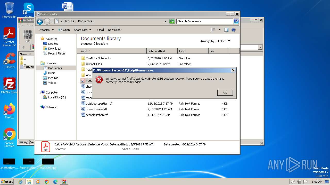
Task: Open Chrome from the taskbar
Action: pos(47,182)
